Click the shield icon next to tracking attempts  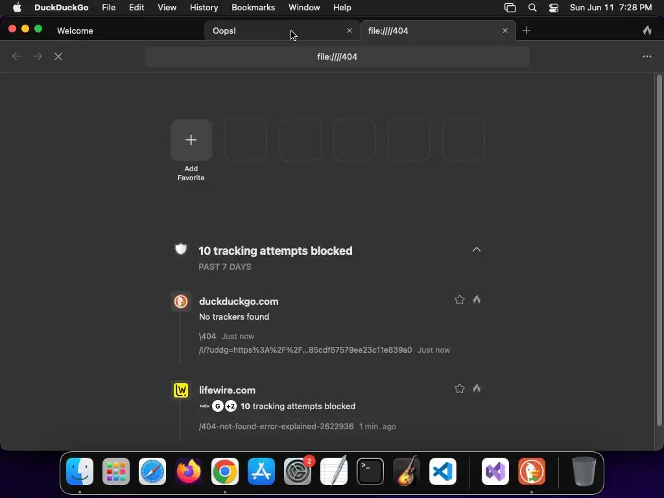(181, 250)
